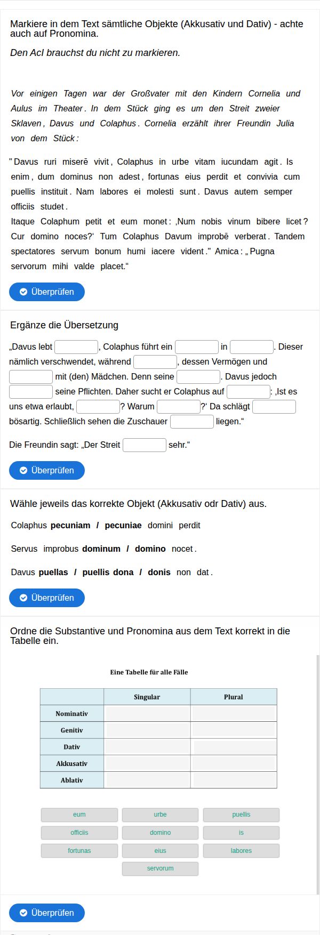Click the table area's vertical scrollbar

pyautogui.click(x=318, y=776)
